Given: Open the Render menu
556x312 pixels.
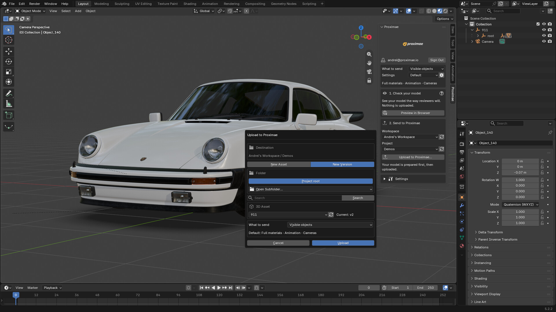Looking at the screenshot, I should click(34, 4).
